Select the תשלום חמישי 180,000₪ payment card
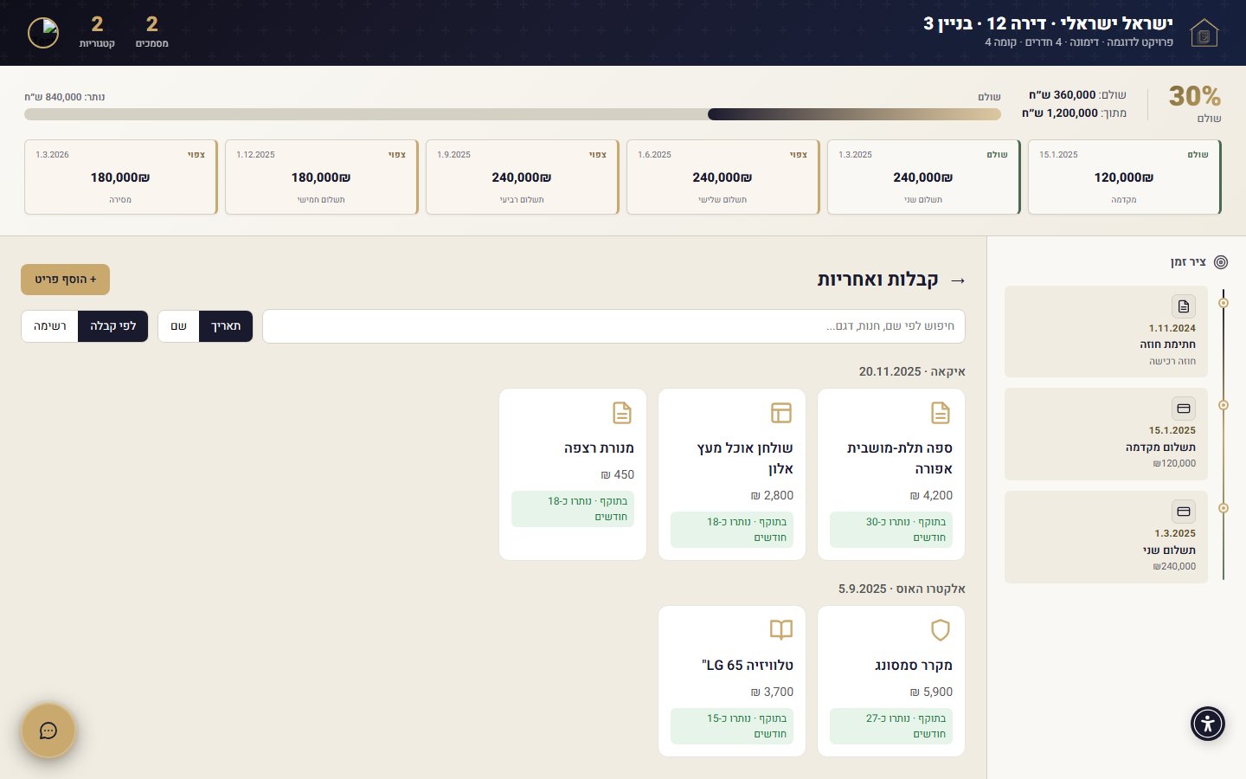The width and height of the screenshot is (1246, 779). pos(322,177)
